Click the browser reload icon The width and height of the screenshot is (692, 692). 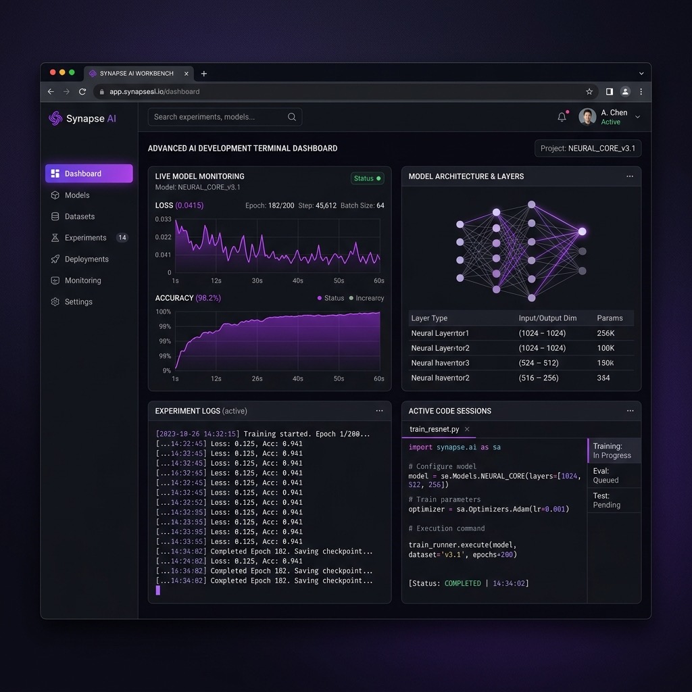click(82, 91)
